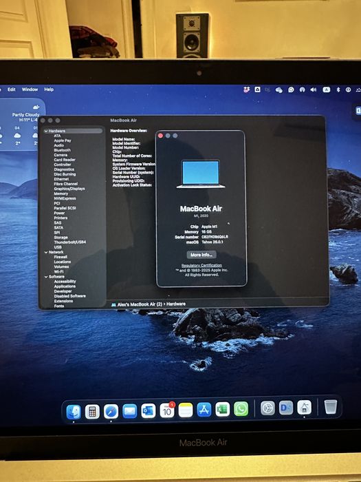This screenshot has width=361, height=482.
Task: Open the Window menu
Action: [x=30, y=90]
